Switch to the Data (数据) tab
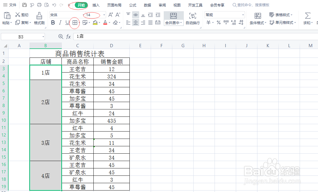Viewport: 318px width, 192px height. tap(147, 5)
